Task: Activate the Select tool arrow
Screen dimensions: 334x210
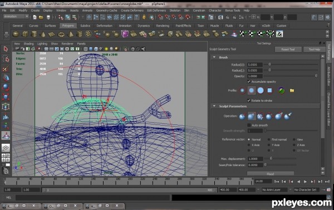Action: tap(6, 49)
